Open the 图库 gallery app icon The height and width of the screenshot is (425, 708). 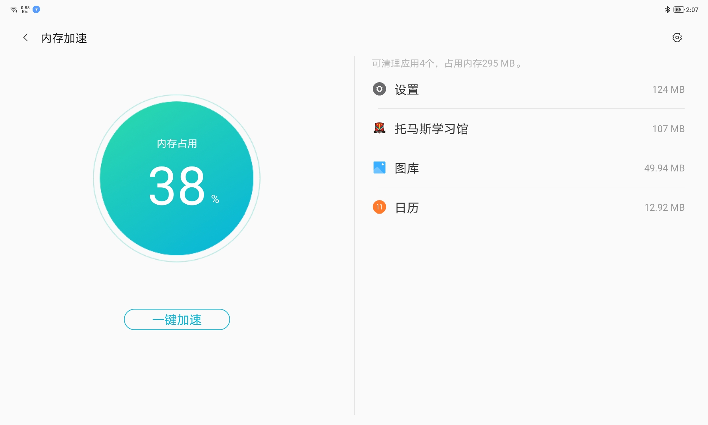coord(379,168)
